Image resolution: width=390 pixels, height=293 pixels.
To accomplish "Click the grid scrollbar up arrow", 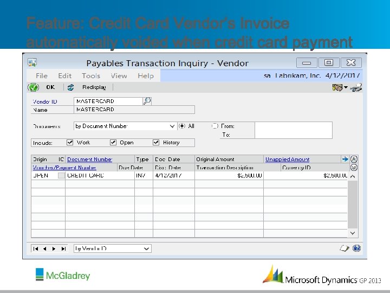I will (x=353, y=176).
